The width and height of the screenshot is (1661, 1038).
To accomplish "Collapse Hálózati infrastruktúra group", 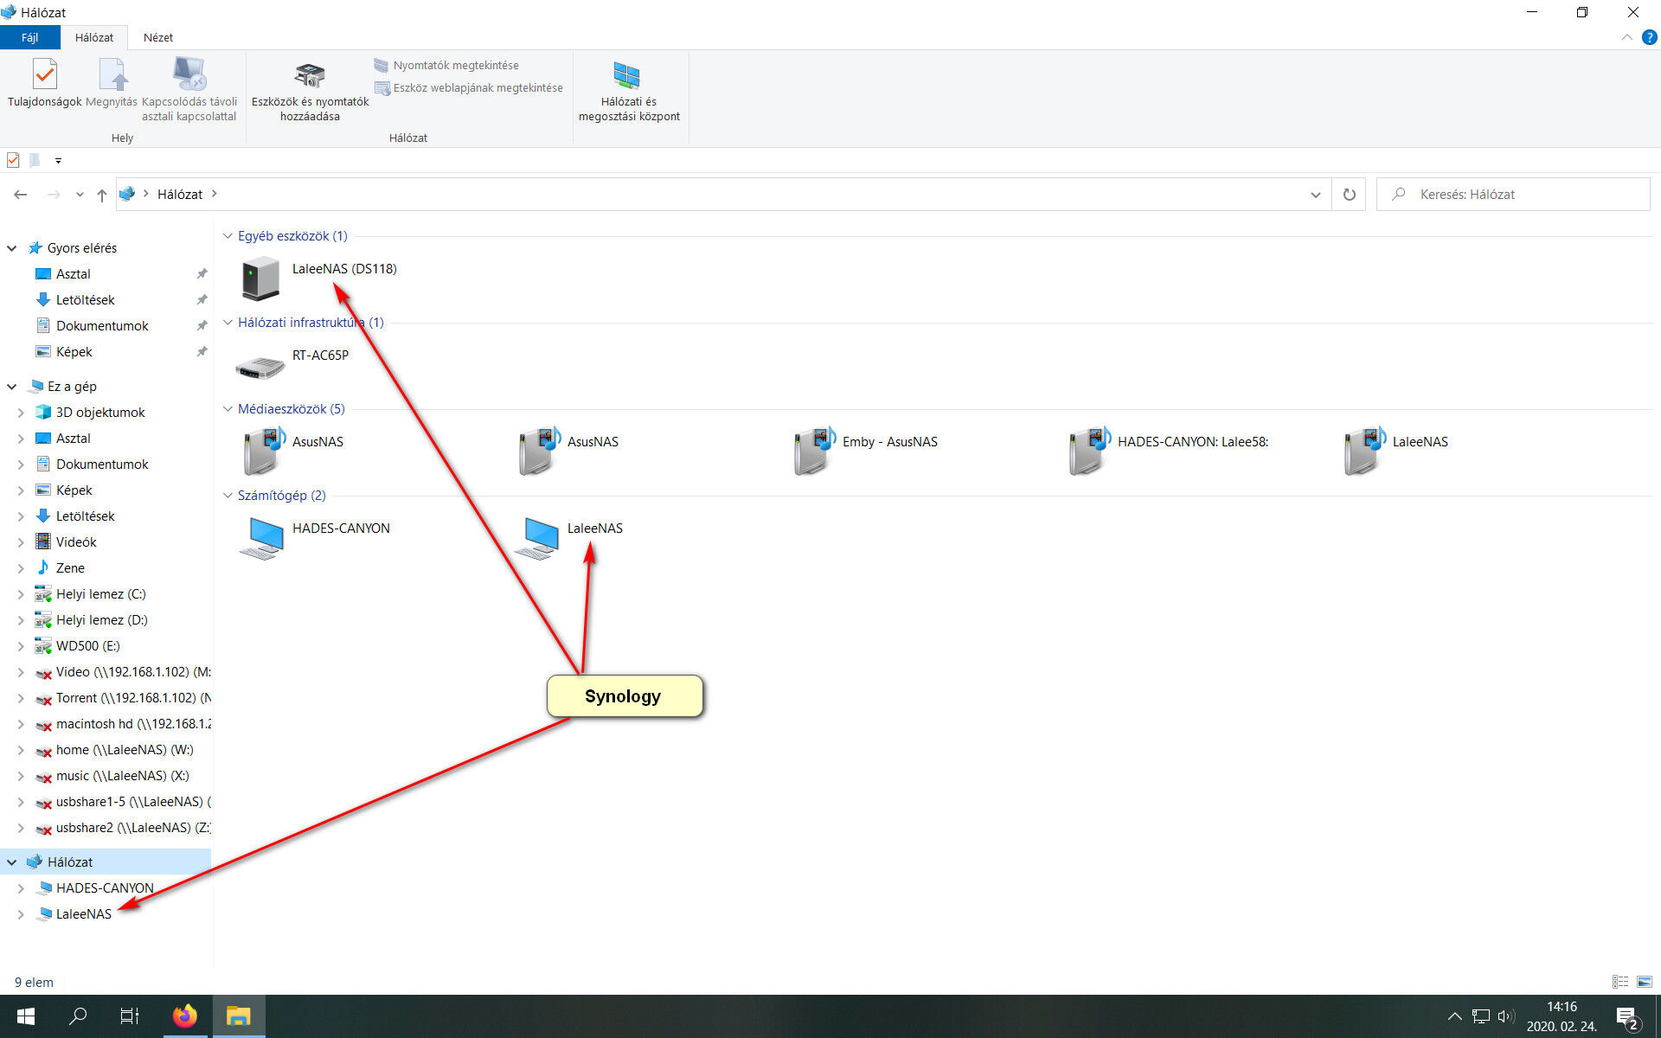I will coord(228,322).
